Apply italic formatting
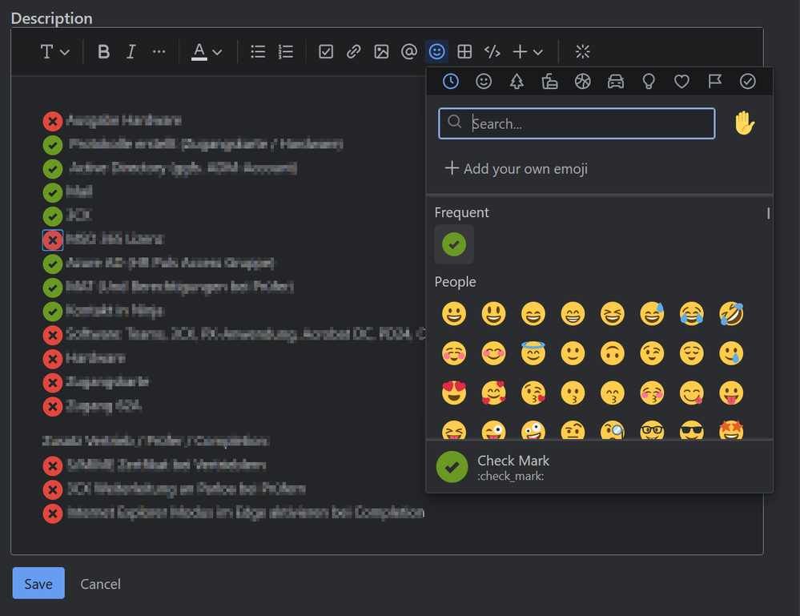The width and height of the screenshot is (800, 616). pyautogui.click(x=131, y=52)
